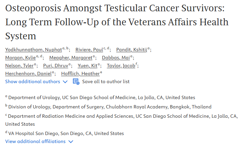This screenshot has height=146, width=243.
Task: Select author Pandit, Kshitij
Action: click(132, 50)
